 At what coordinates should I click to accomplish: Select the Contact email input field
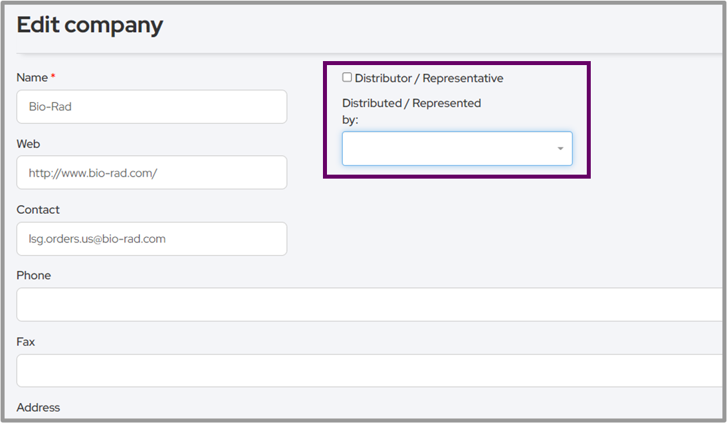(152, 239)
